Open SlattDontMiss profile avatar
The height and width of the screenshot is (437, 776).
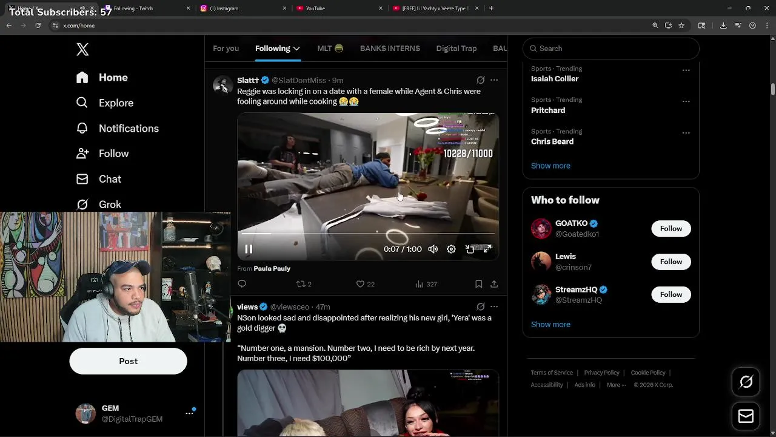coord(222,86)
